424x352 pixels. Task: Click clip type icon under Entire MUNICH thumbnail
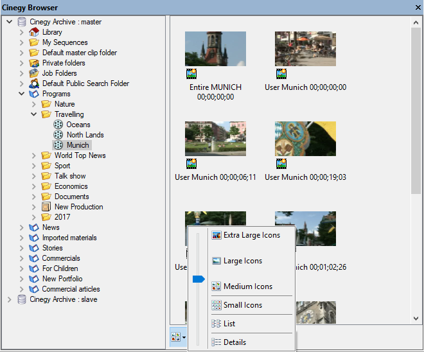191,73
